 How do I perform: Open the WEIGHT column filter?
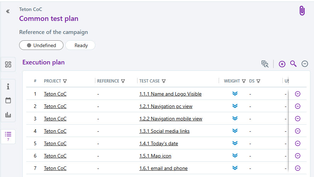click(244, 81)
